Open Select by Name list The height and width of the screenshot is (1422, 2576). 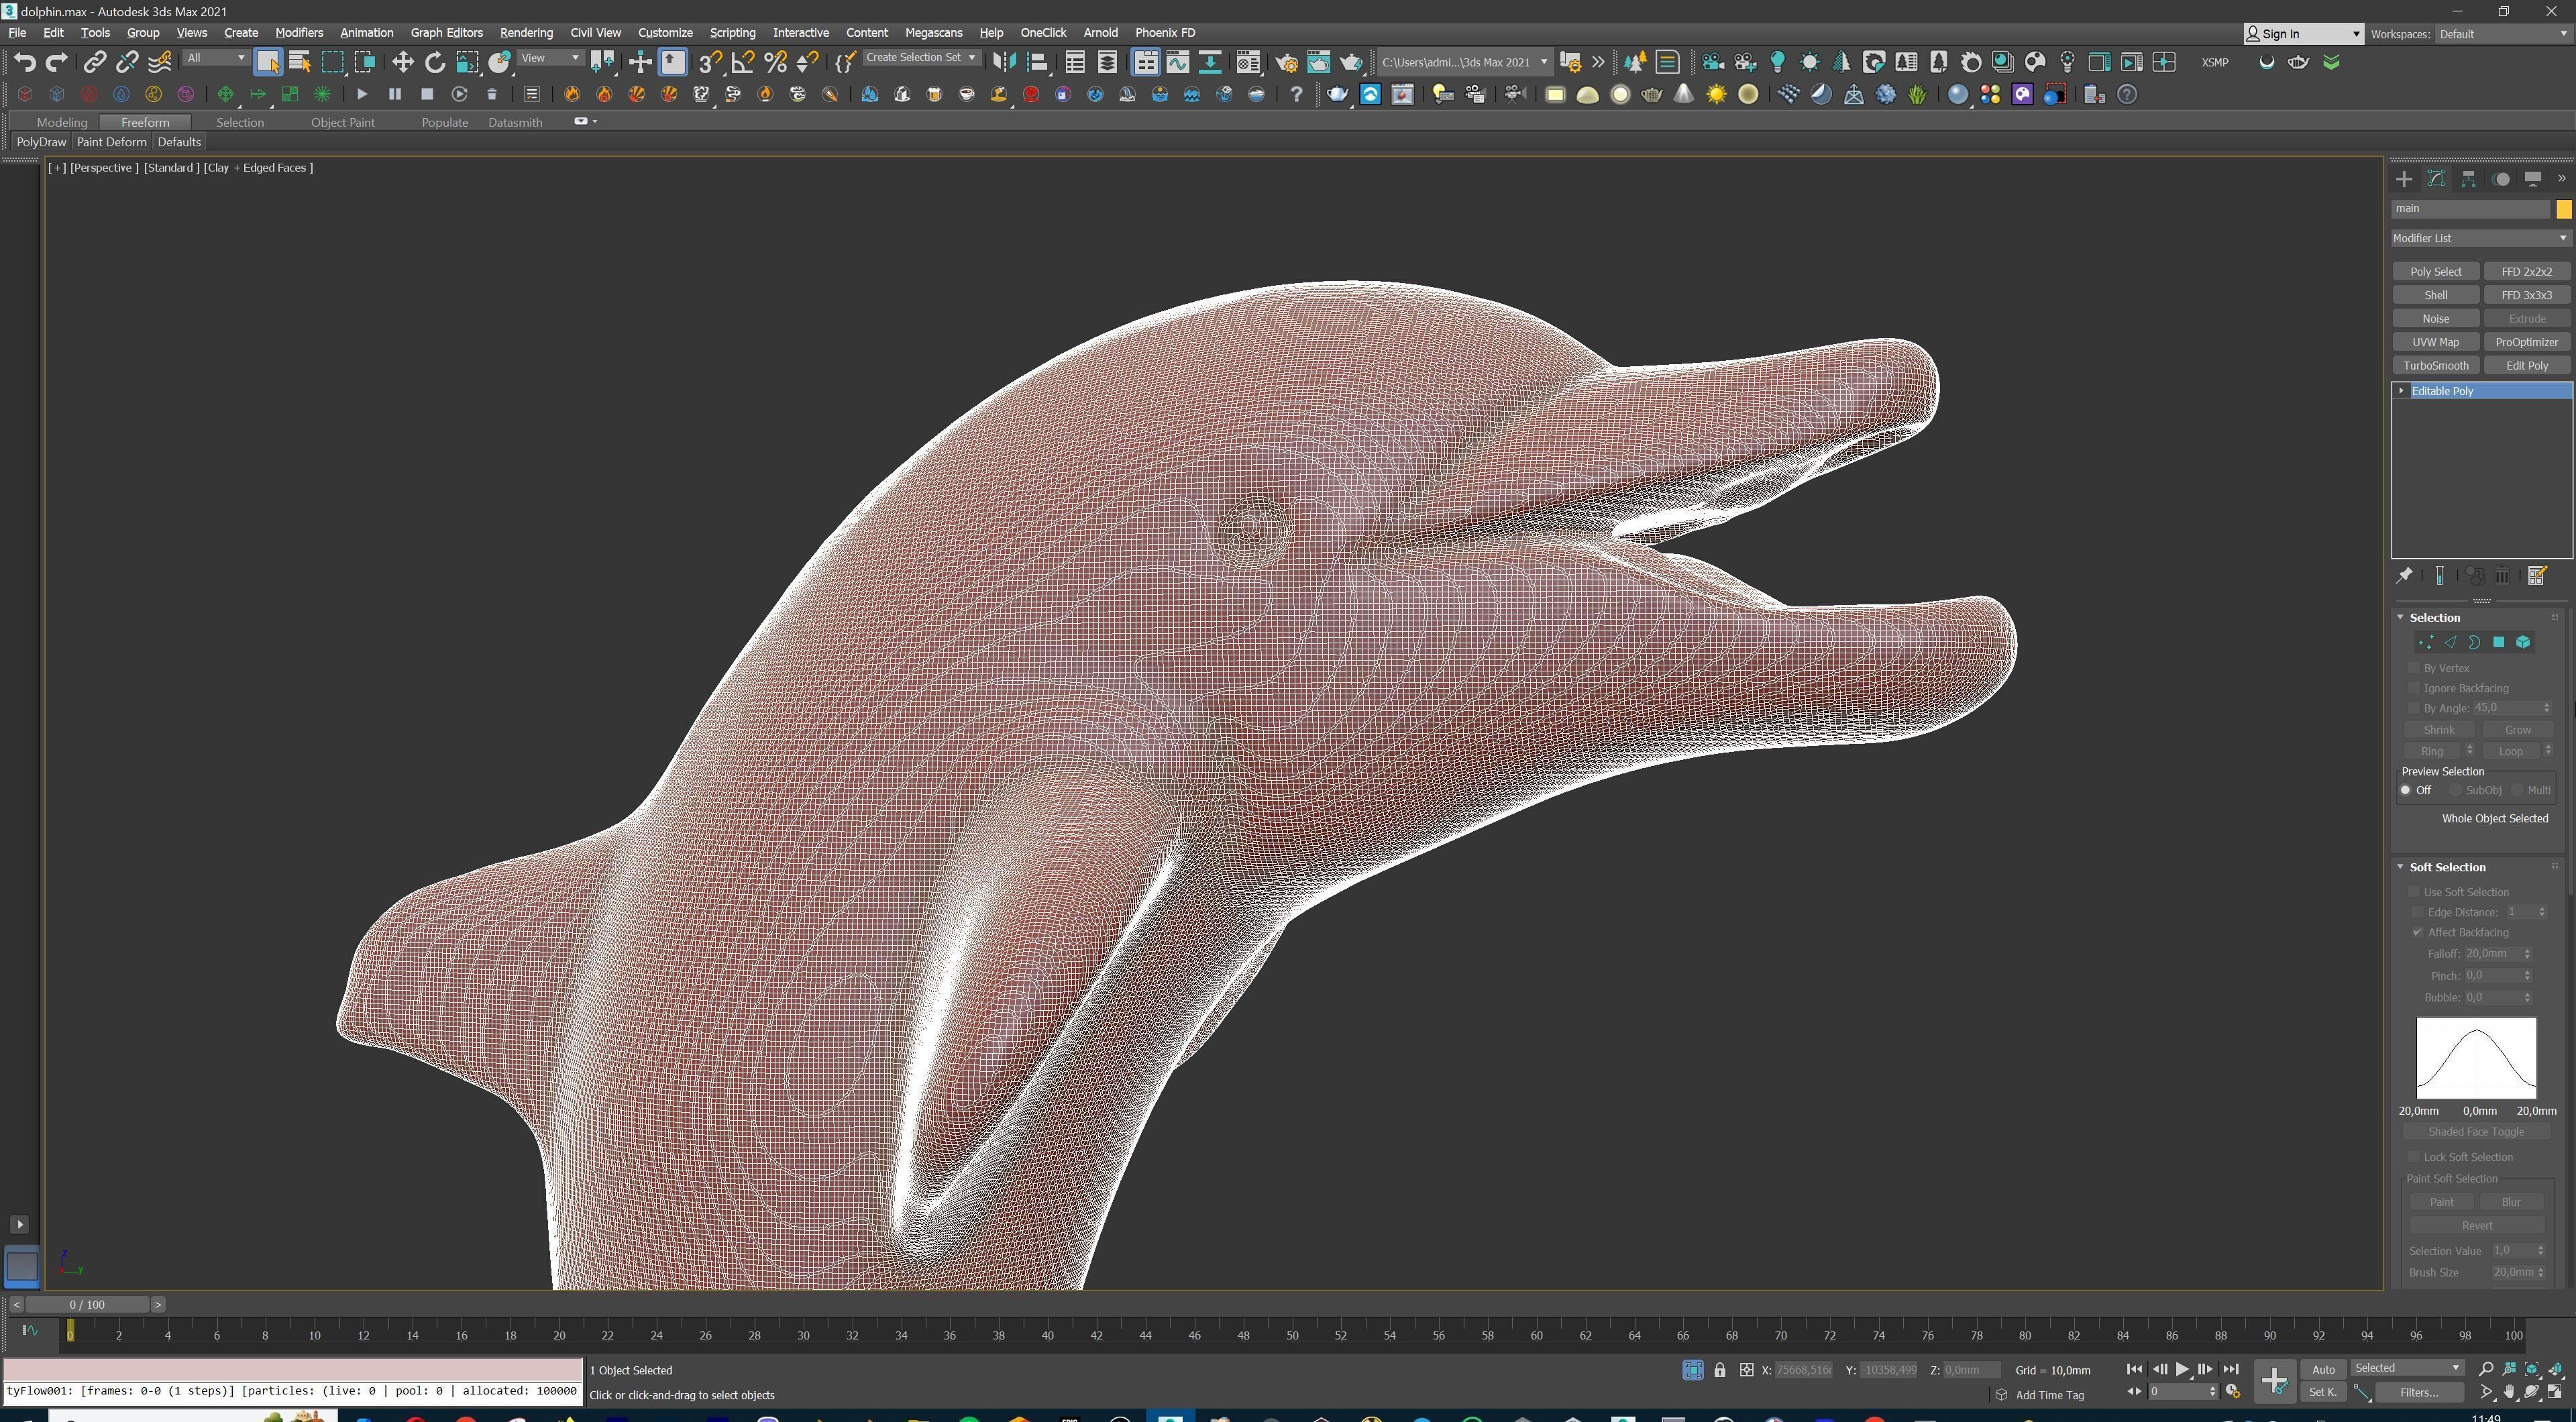(300, 62)
